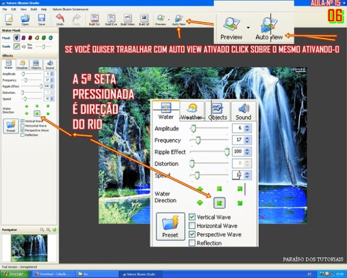Image resolution: width=347 pixels, height=278 pixels.
Task: Click the Build Video toolbar icon
Action: click(x=128, y=19)
